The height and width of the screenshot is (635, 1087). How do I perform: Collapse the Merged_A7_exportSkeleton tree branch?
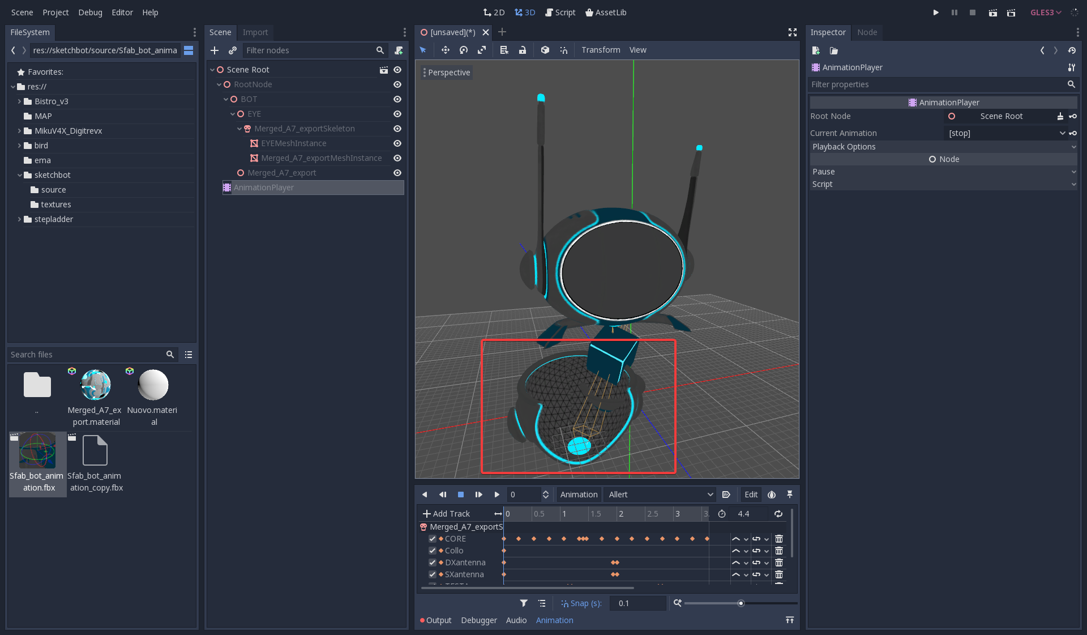coord(239,129)
